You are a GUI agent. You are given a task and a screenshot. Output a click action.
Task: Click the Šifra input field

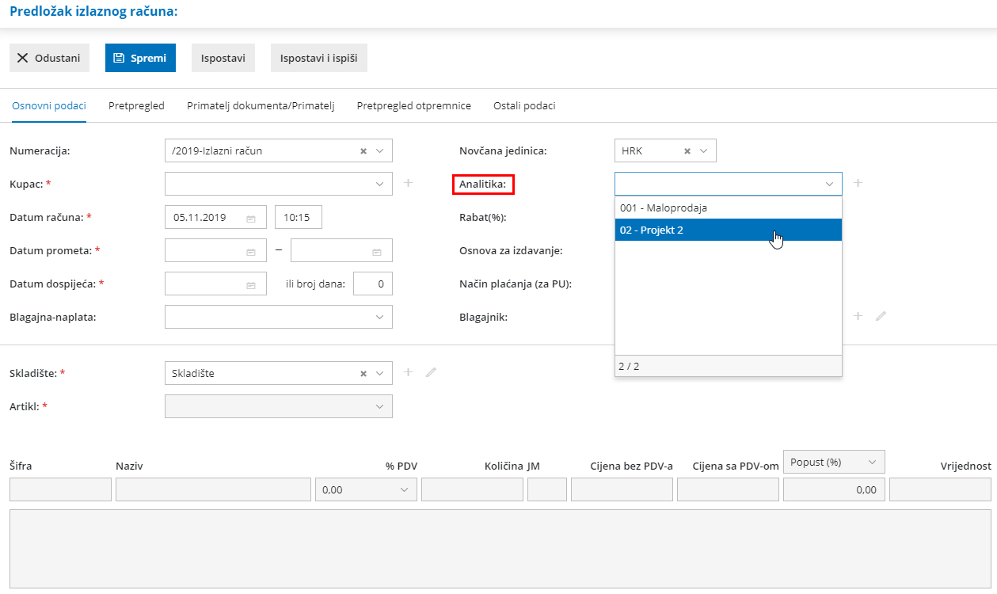[60, 489]
